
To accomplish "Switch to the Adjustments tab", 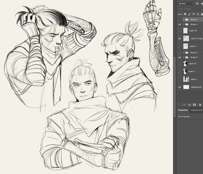I will (x=196, y=110).
